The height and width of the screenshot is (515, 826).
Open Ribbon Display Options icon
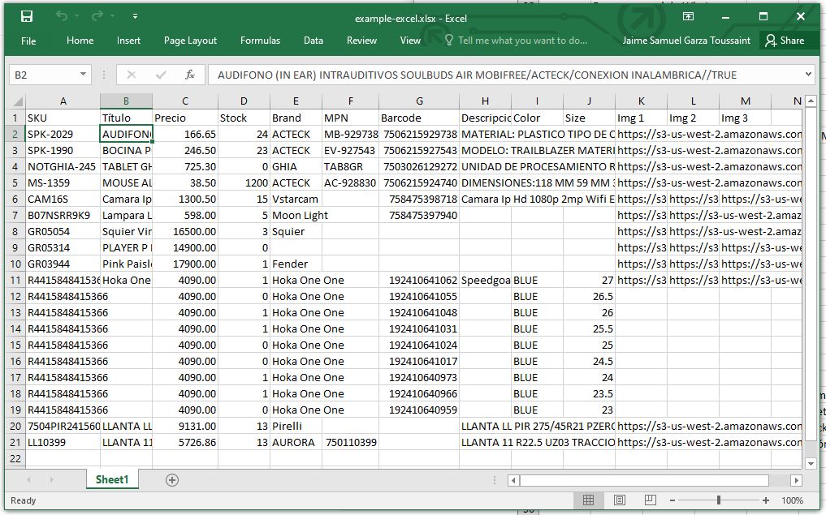[x=688, y=17]
